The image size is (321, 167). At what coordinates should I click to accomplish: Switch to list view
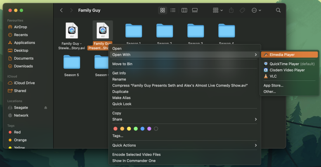(x=173, y=10)
